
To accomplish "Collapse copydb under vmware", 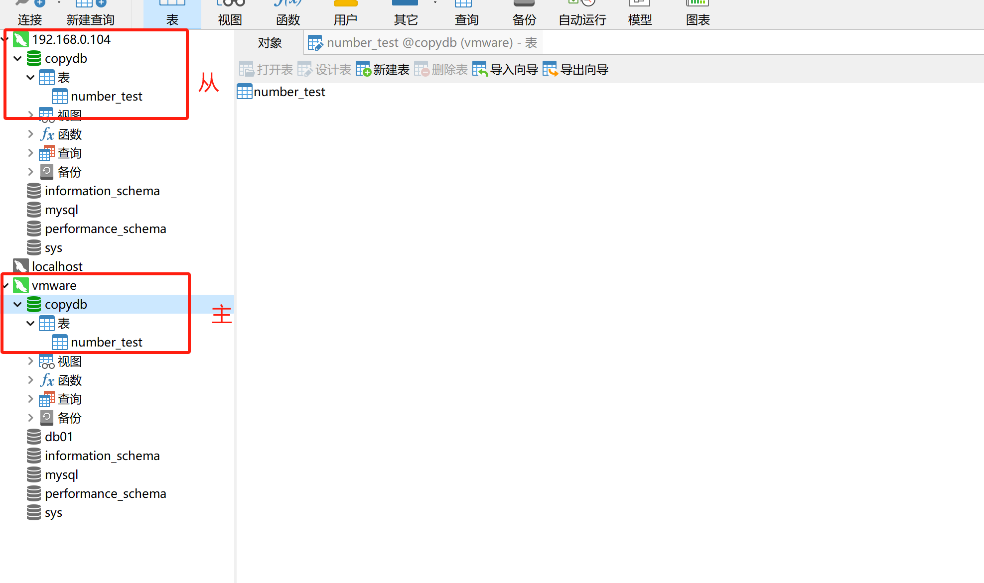I will [x=17, y=305].
